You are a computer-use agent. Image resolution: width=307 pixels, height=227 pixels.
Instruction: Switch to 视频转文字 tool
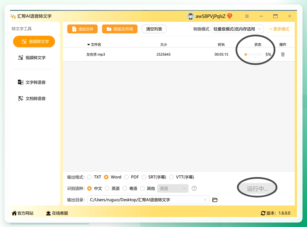point(32,58)
